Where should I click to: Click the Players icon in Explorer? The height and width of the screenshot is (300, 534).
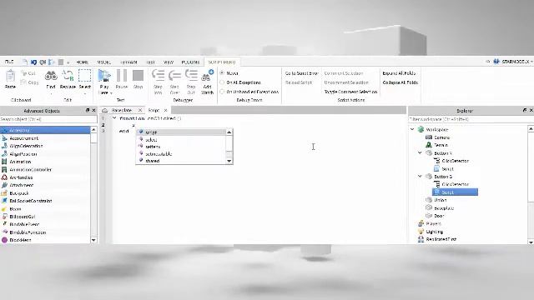click(x=421, y=223)
